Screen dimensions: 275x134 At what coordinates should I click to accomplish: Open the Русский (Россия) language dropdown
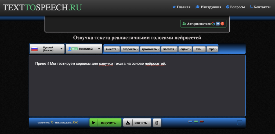coord(47,49)
